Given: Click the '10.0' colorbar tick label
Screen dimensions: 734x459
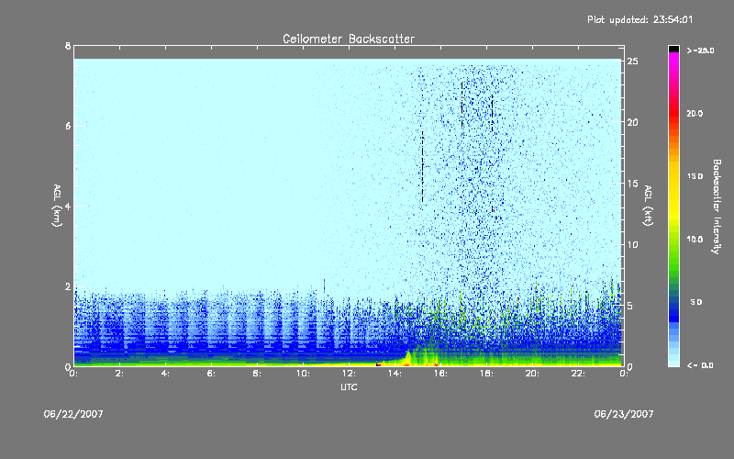Looking at the screenshot, I should pos(695,240).
